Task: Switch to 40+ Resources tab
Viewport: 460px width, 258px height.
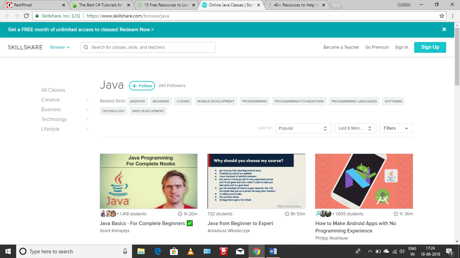Action: [296, 5]
